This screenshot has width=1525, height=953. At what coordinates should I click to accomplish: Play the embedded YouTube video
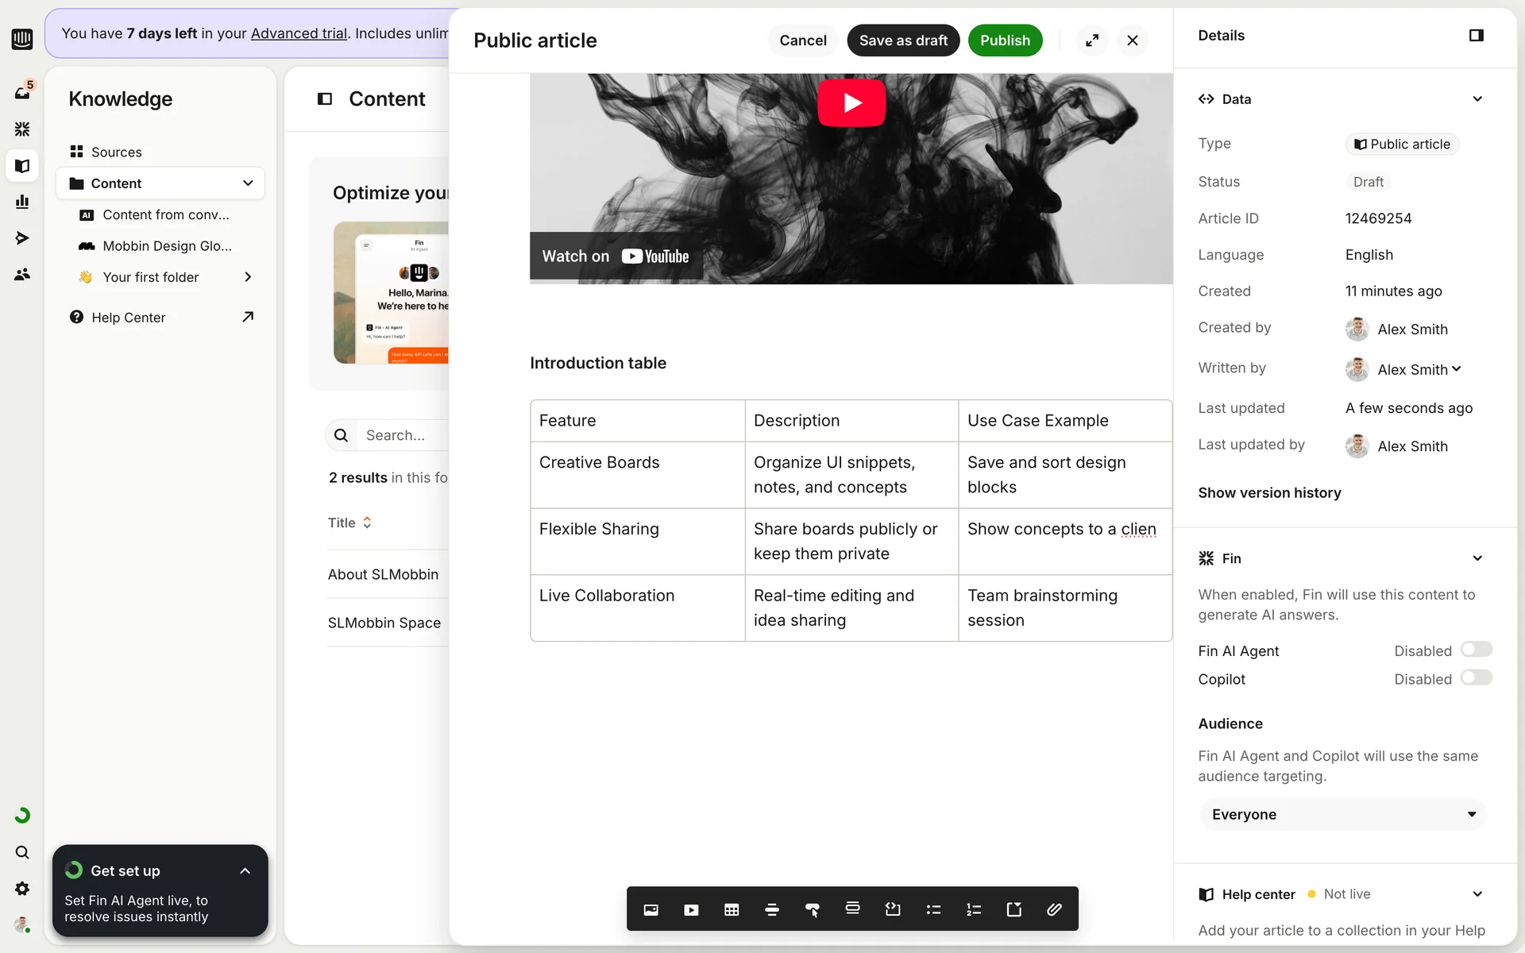pyautogui.click(x=851, y=102)
